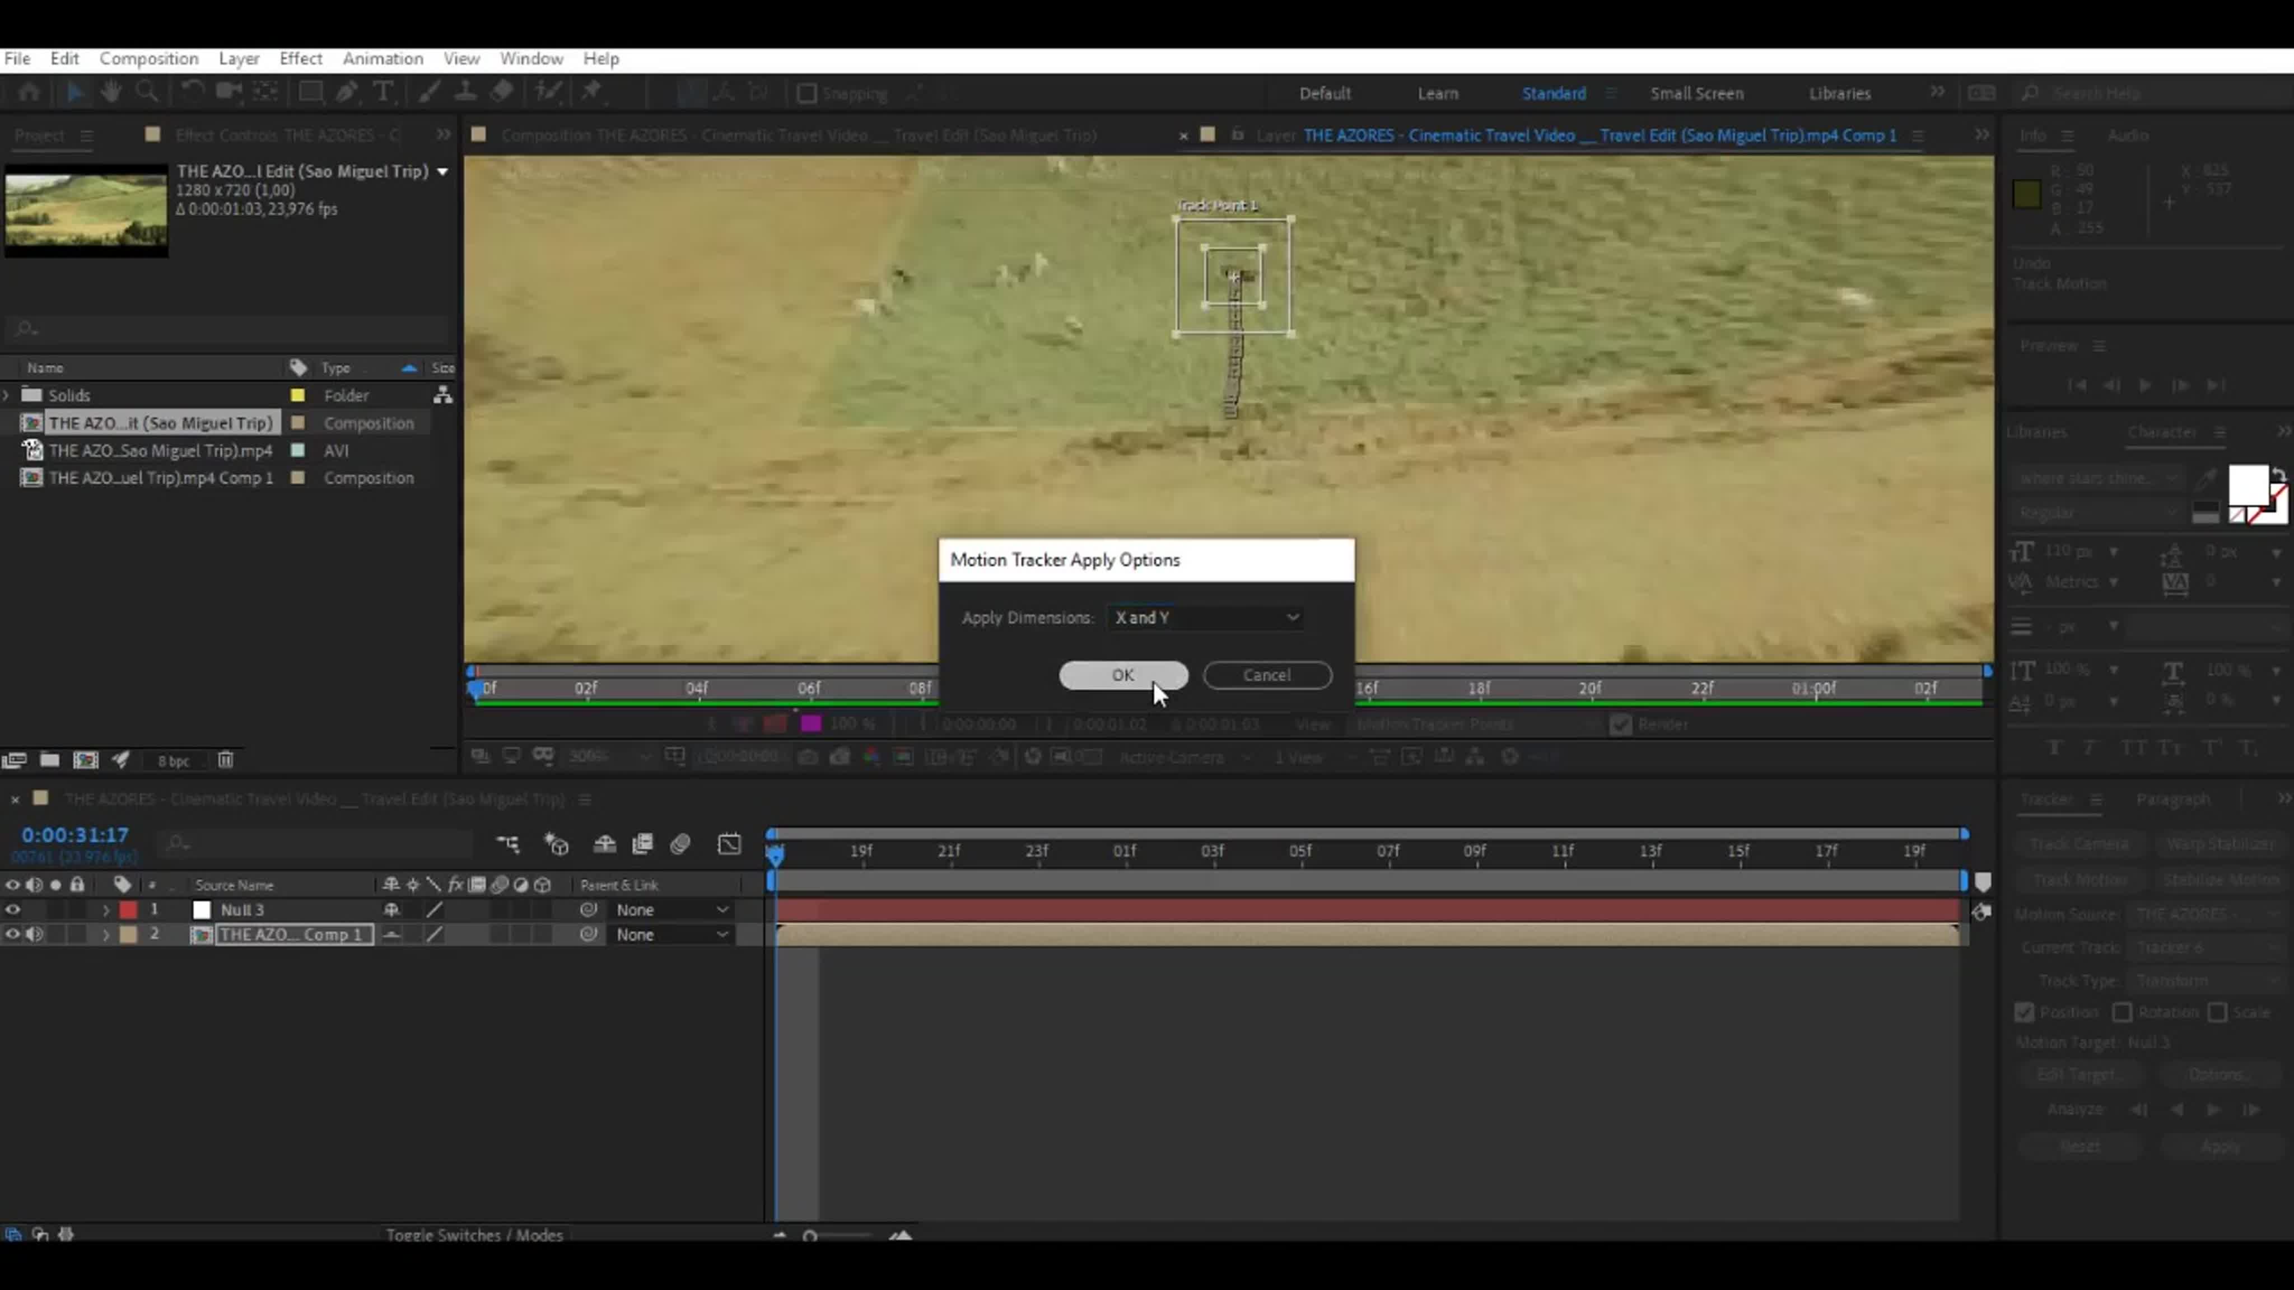The image size is (2294, 1290).
Task: Open the Track Type dropdown
Action: (x=2207, y=980)
